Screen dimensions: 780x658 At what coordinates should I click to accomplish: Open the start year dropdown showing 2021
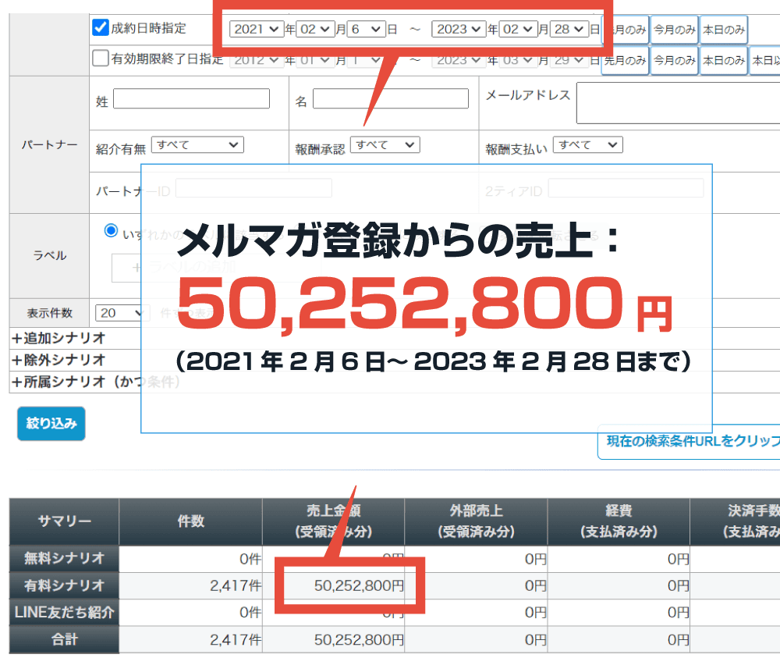[257, 29]
